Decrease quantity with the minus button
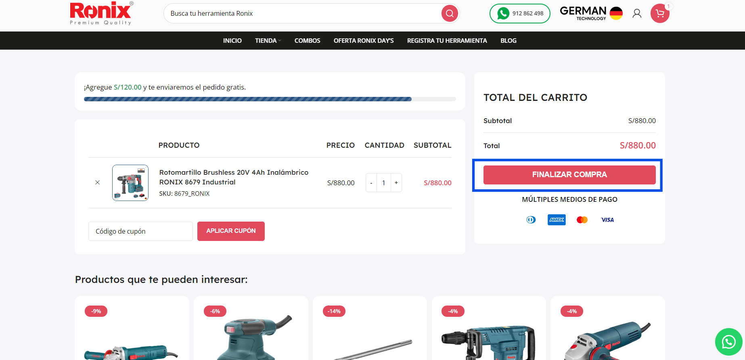 coord(371,183)
